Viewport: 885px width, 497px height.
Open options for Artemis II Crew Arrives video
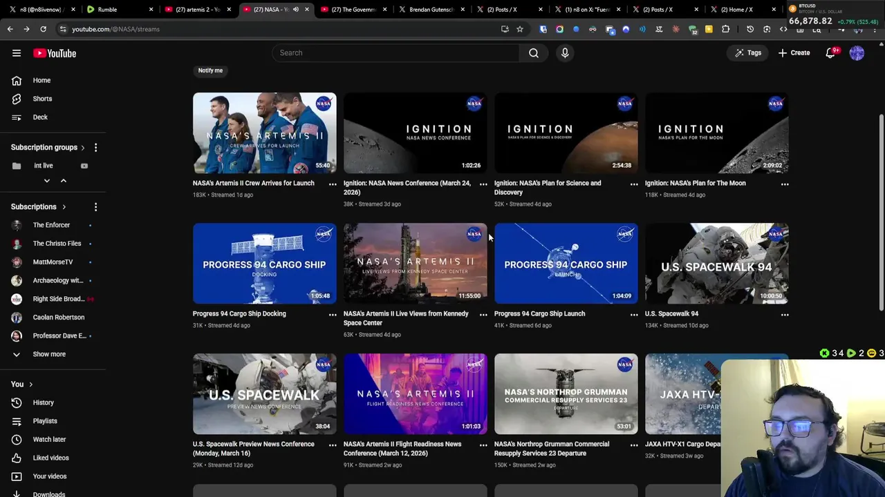[333, 184]
